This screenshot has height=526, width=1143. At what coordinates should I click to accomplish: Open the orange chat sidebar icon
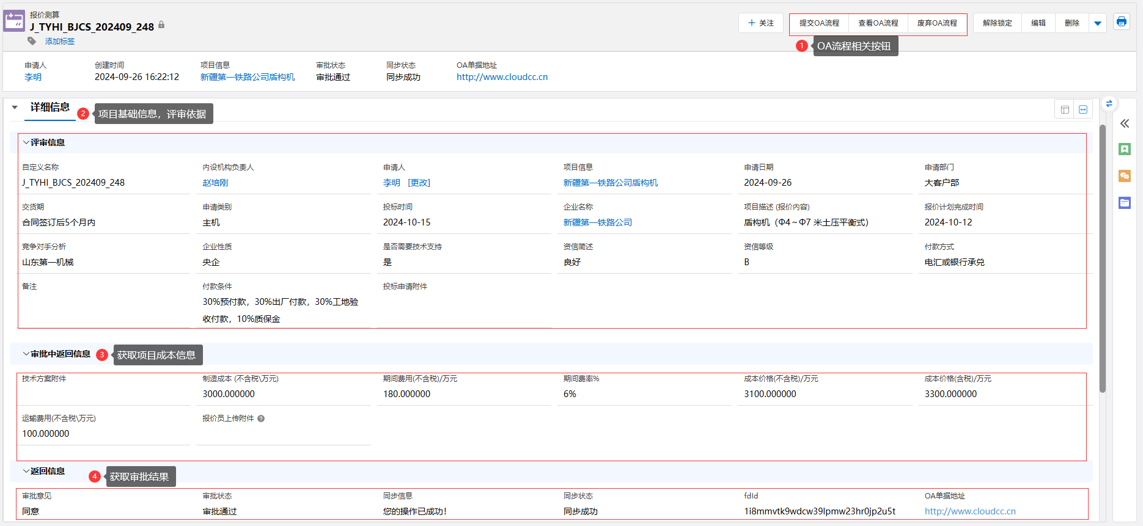tap(1124, 176)
